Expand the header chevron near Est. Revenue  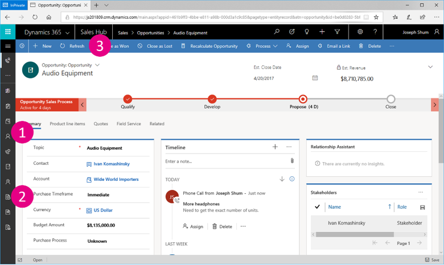pos(430,67)
